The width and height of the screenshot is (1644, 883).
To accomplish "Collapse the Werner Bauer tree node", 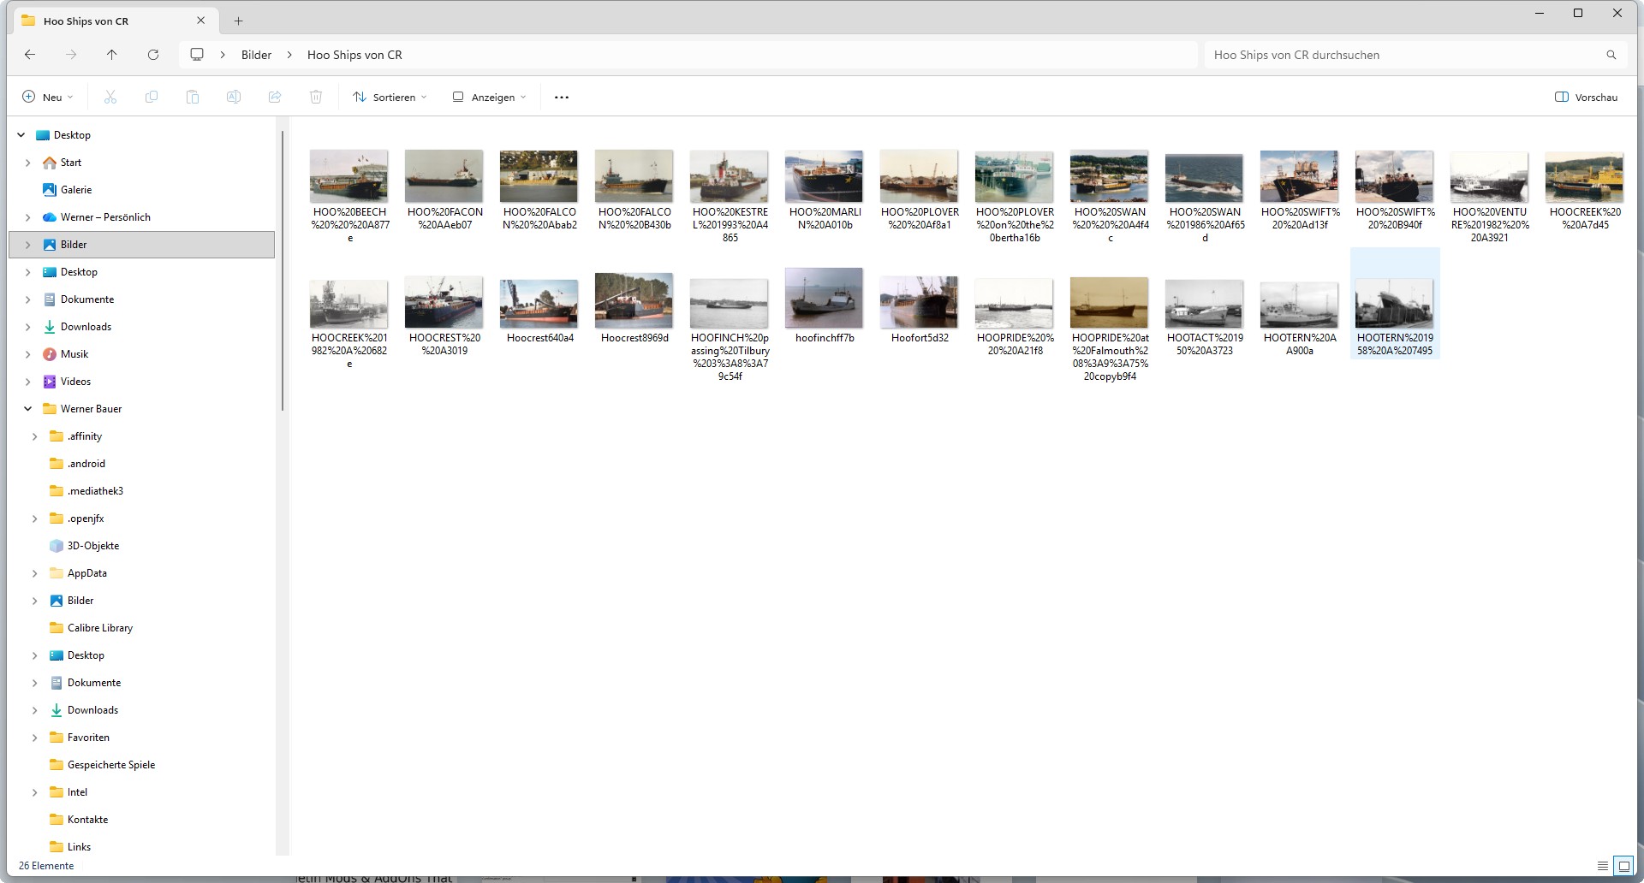I will 28,409.
